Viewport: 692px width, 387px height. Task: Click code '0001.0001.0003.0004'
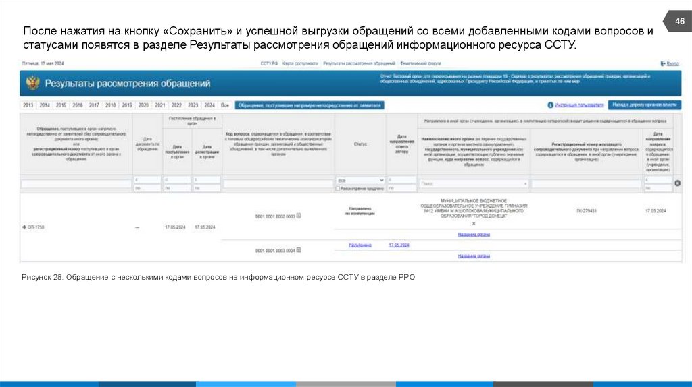tap(275, 251)
